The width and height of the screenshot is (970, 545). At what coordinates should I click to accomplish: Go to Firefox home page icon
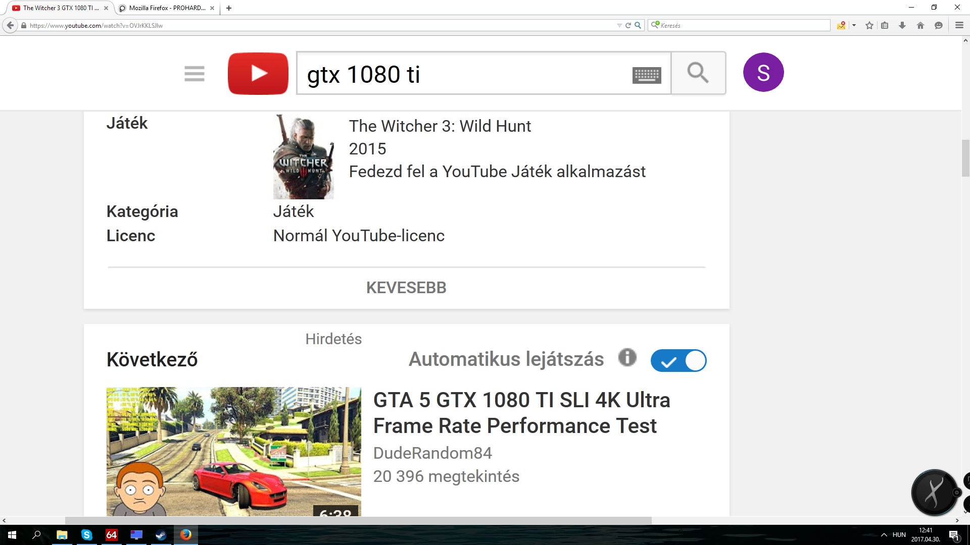[920, 25]
